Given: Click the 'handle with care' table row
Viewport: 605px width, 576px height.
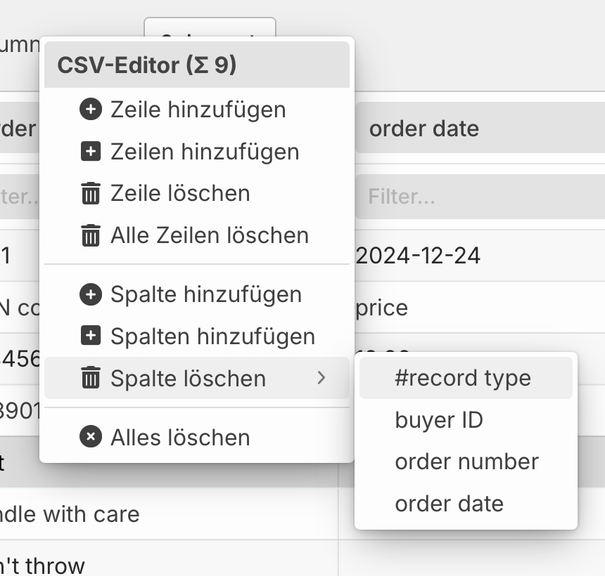Looking at the screenshot, I should click(x=169, y=514).
